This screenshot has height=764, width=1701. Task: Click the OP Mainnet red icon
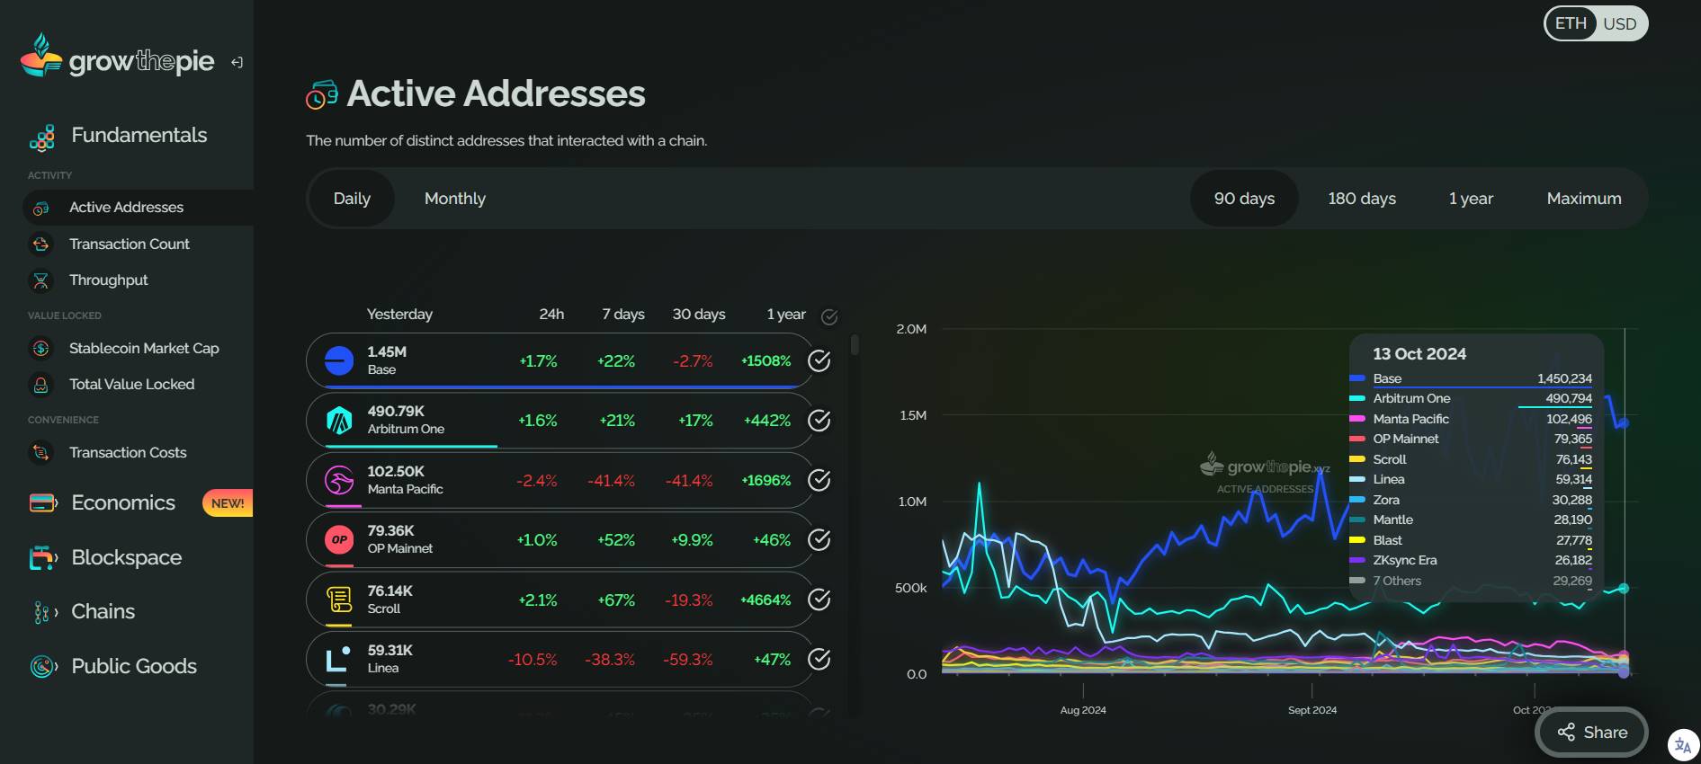[339, 539]
